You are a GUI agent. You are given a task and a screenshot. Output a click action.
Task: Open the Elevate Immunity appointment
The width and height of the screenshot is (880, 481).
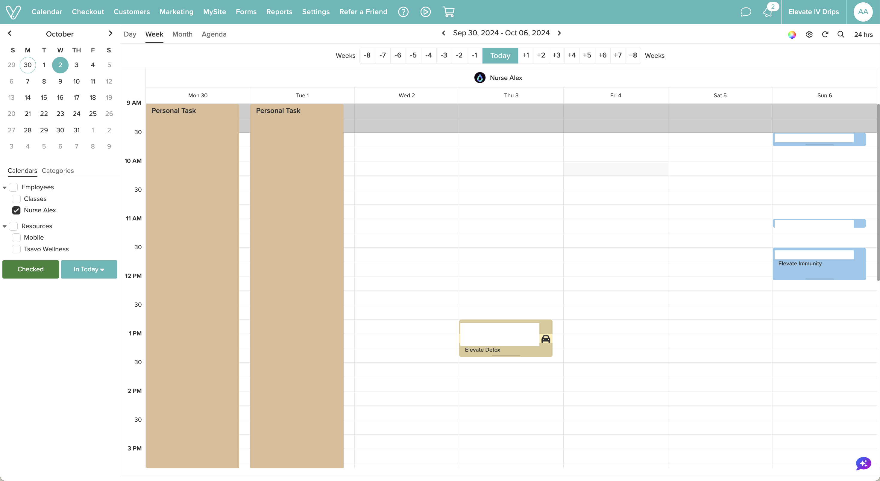(819, 264)
